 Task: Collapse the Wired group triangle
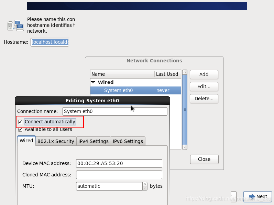(93, 82)
